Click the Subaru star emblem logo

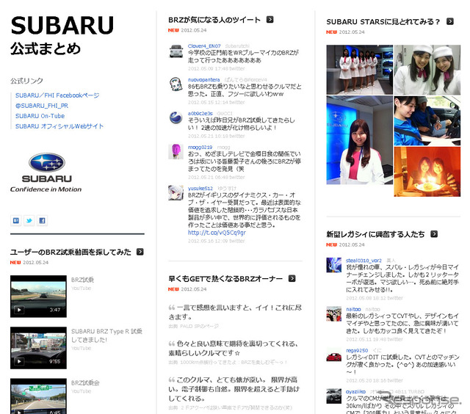coord(47,163)
